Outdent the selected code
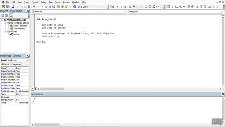 193,7
